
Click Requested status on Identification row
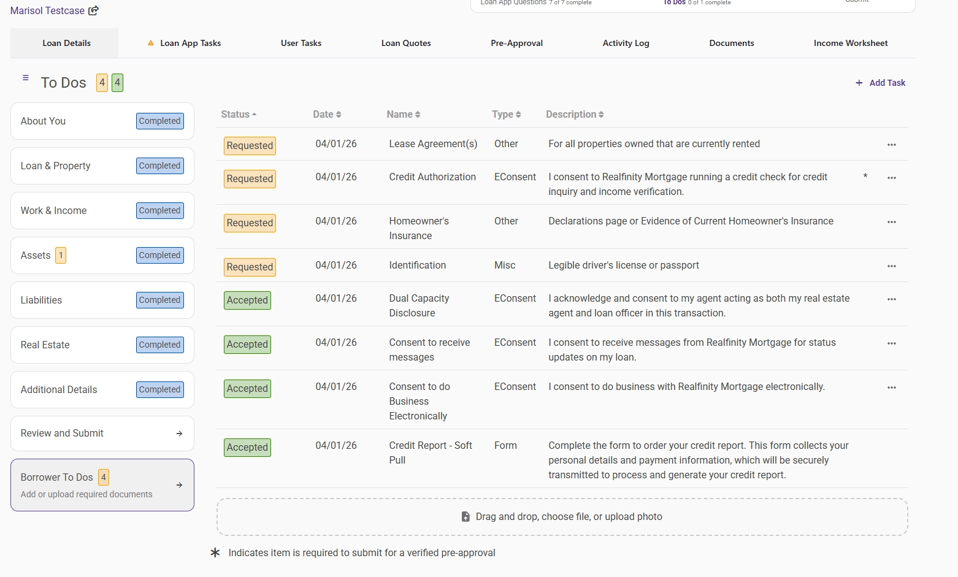250,267
